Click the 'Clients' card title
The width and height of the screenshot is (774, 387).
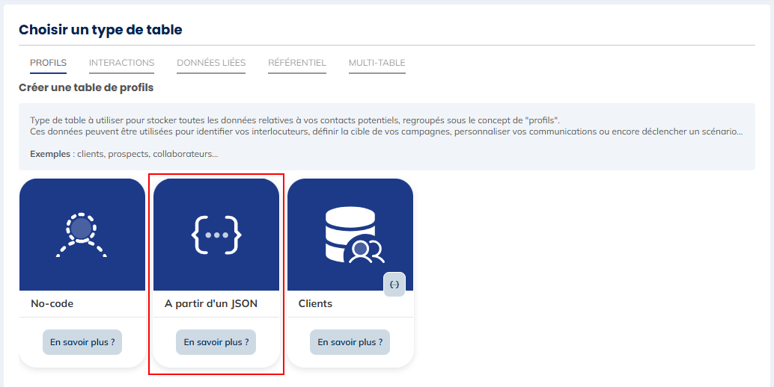(x=315, y=304)
